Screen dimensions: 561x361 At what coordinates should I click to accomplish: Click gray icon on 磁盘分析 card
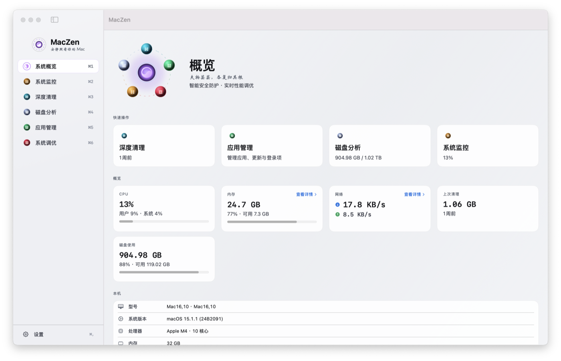tap(340, 136)
